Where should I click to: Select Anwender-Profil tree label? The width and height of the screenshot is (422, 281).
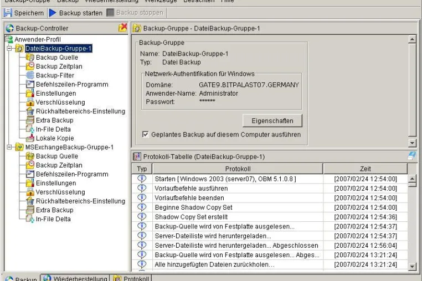click(x=38, y=39)
